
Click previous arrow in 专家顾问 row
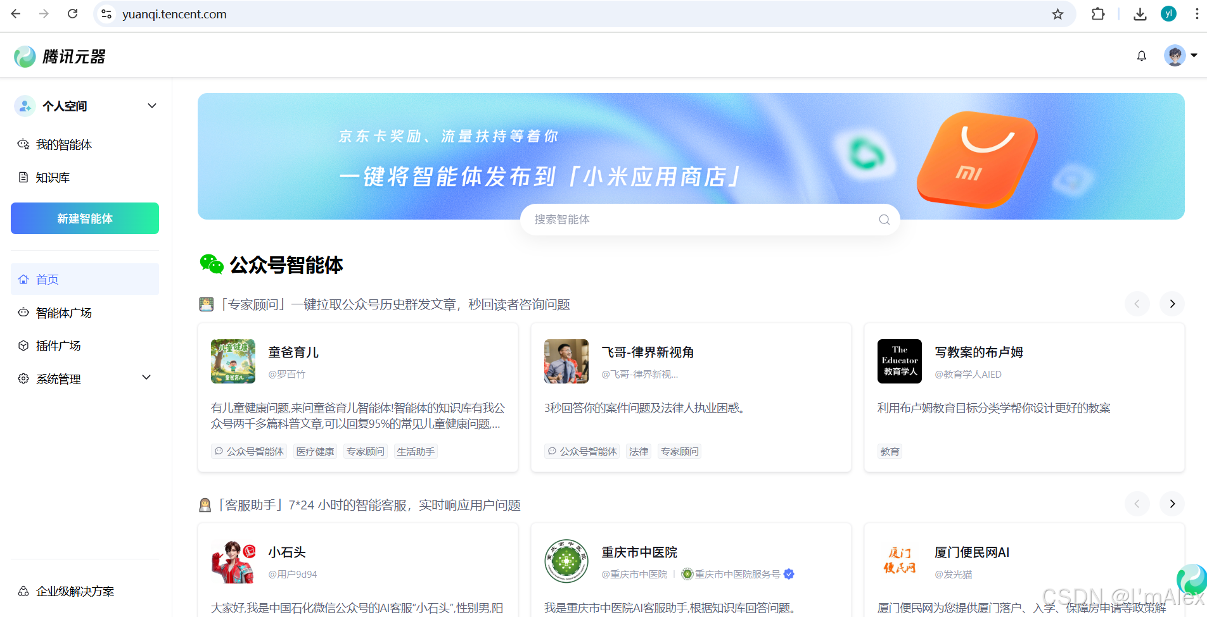click(x=1137, y=304)
